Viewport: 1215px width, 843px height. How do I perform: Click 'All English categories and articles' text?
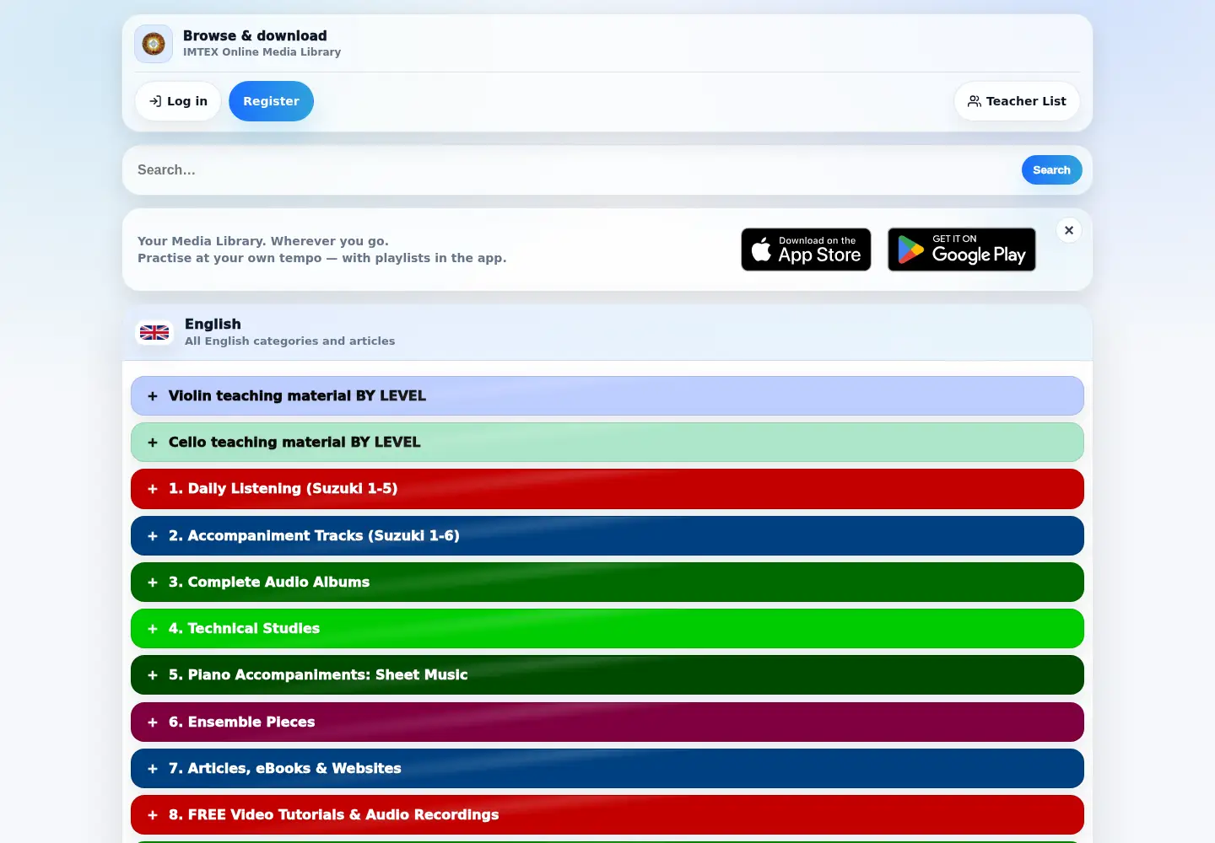[x=289, y=341]
